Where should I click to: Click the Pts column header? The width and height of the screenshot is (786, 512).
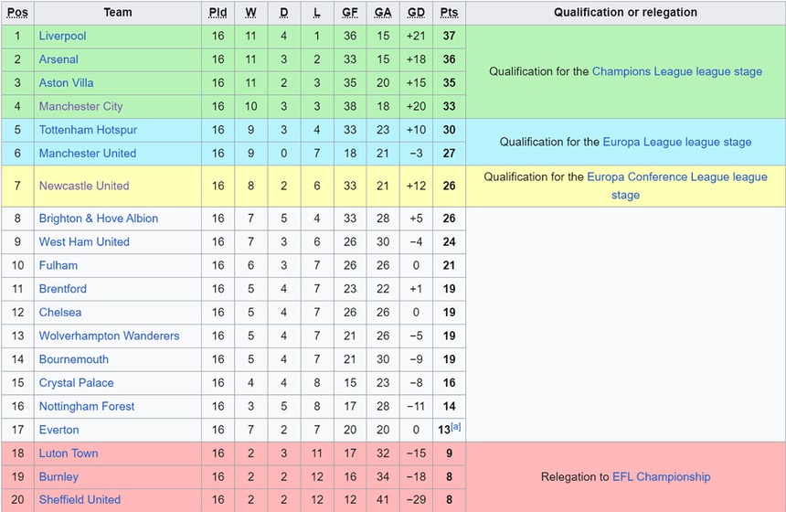point(449,13)
